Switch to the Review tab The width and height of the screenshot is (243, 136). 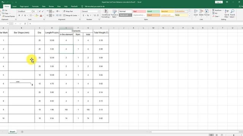pos(51,6)
